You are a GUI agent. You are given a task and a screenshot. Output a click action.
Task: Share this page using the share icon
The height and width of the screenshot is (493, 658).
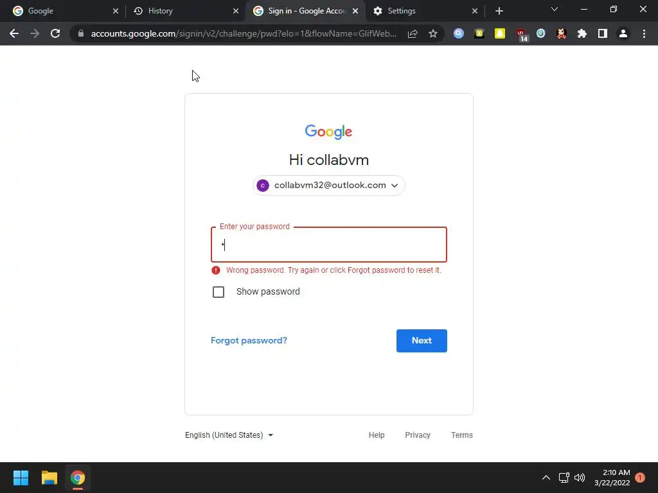tap(413, 33)
